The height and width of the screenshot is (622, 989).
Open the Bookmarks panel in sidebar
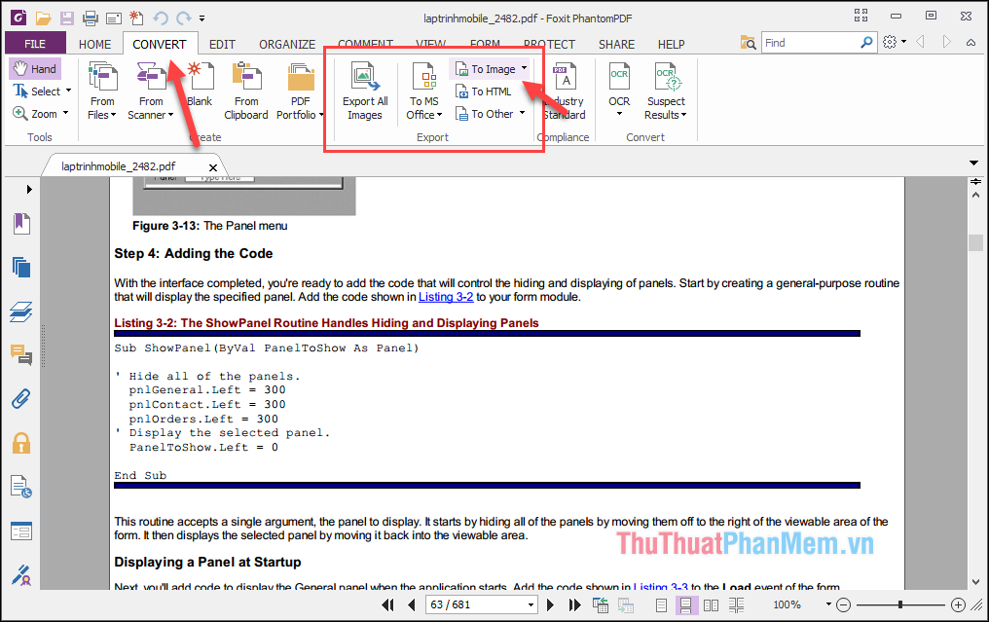[x=21, y=223]
